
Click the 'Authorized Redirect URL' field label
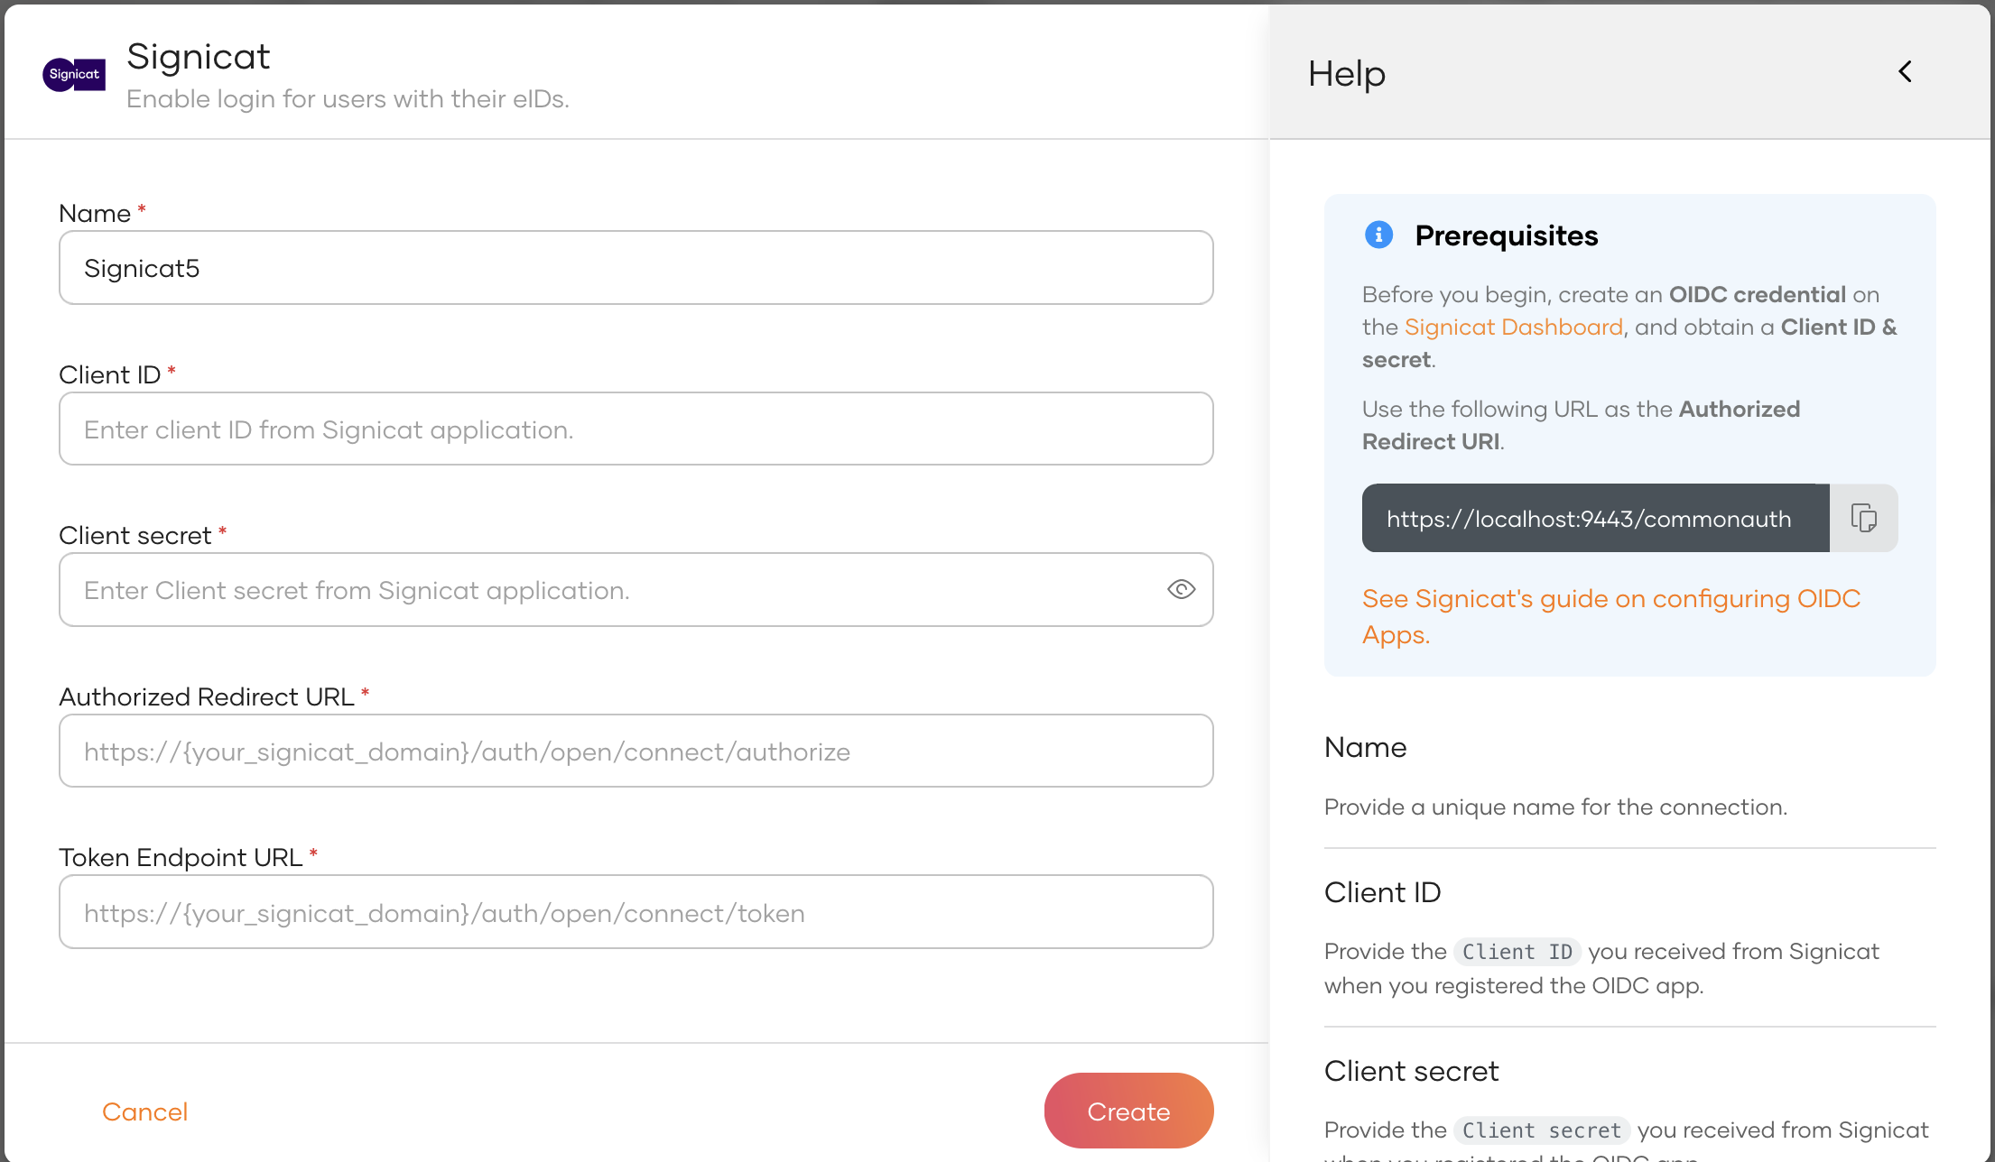click(x=207, y=696)
